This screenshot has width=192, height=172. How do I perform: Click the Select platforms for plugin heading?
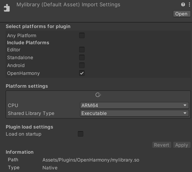tap(38, 26)
